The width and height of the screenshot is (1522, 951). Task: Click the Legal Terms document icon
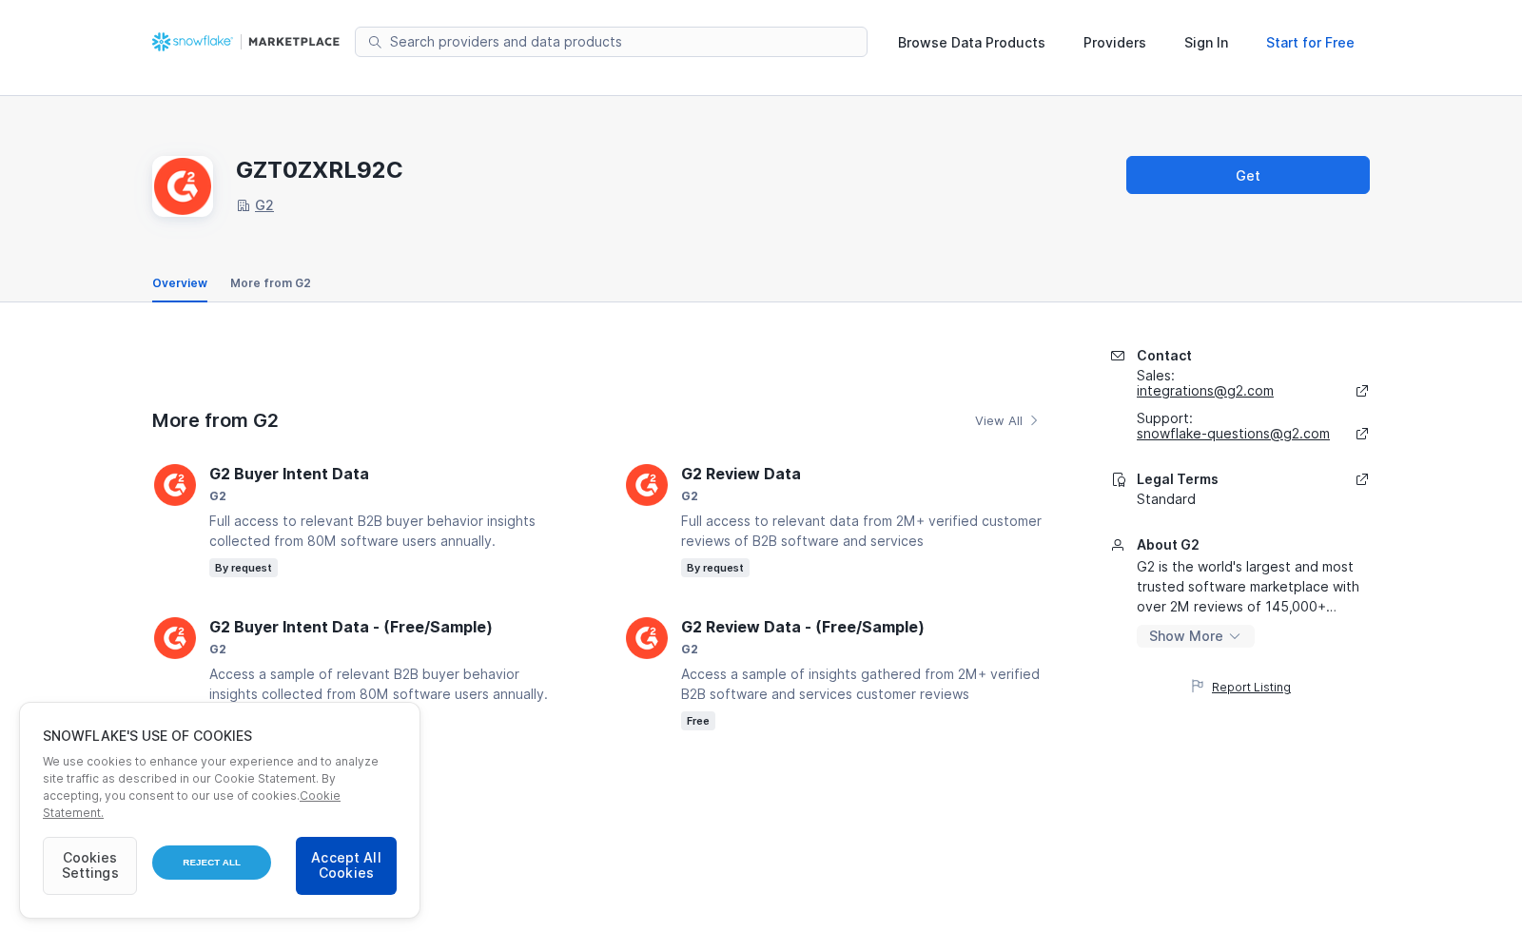pyautogui.click(x=1119, y=479)
